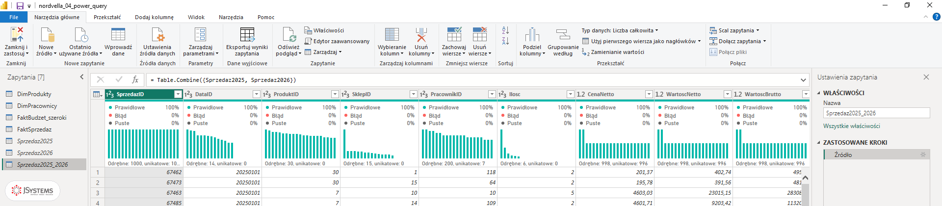Open Zarządzaj dropdown in Zapytanie group
The width and height of the screenshot is (942, 206).
(323, 52)
